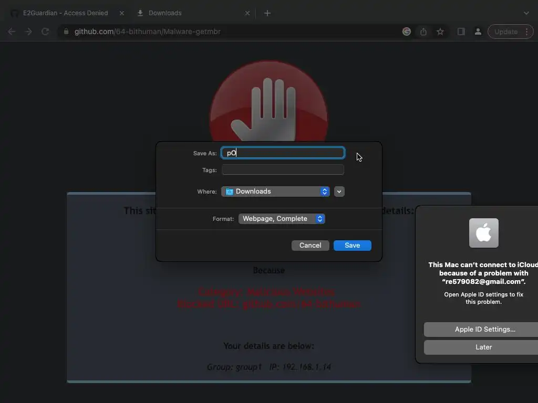The image size is (538, 403).
Task: Click the tab search chevron at top right
Action: (x=526, y=13)
